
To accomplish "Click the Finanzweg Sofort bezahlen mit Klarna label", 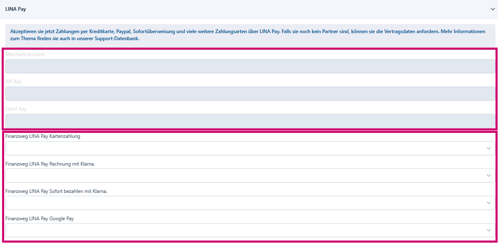I will click(56, 191).
